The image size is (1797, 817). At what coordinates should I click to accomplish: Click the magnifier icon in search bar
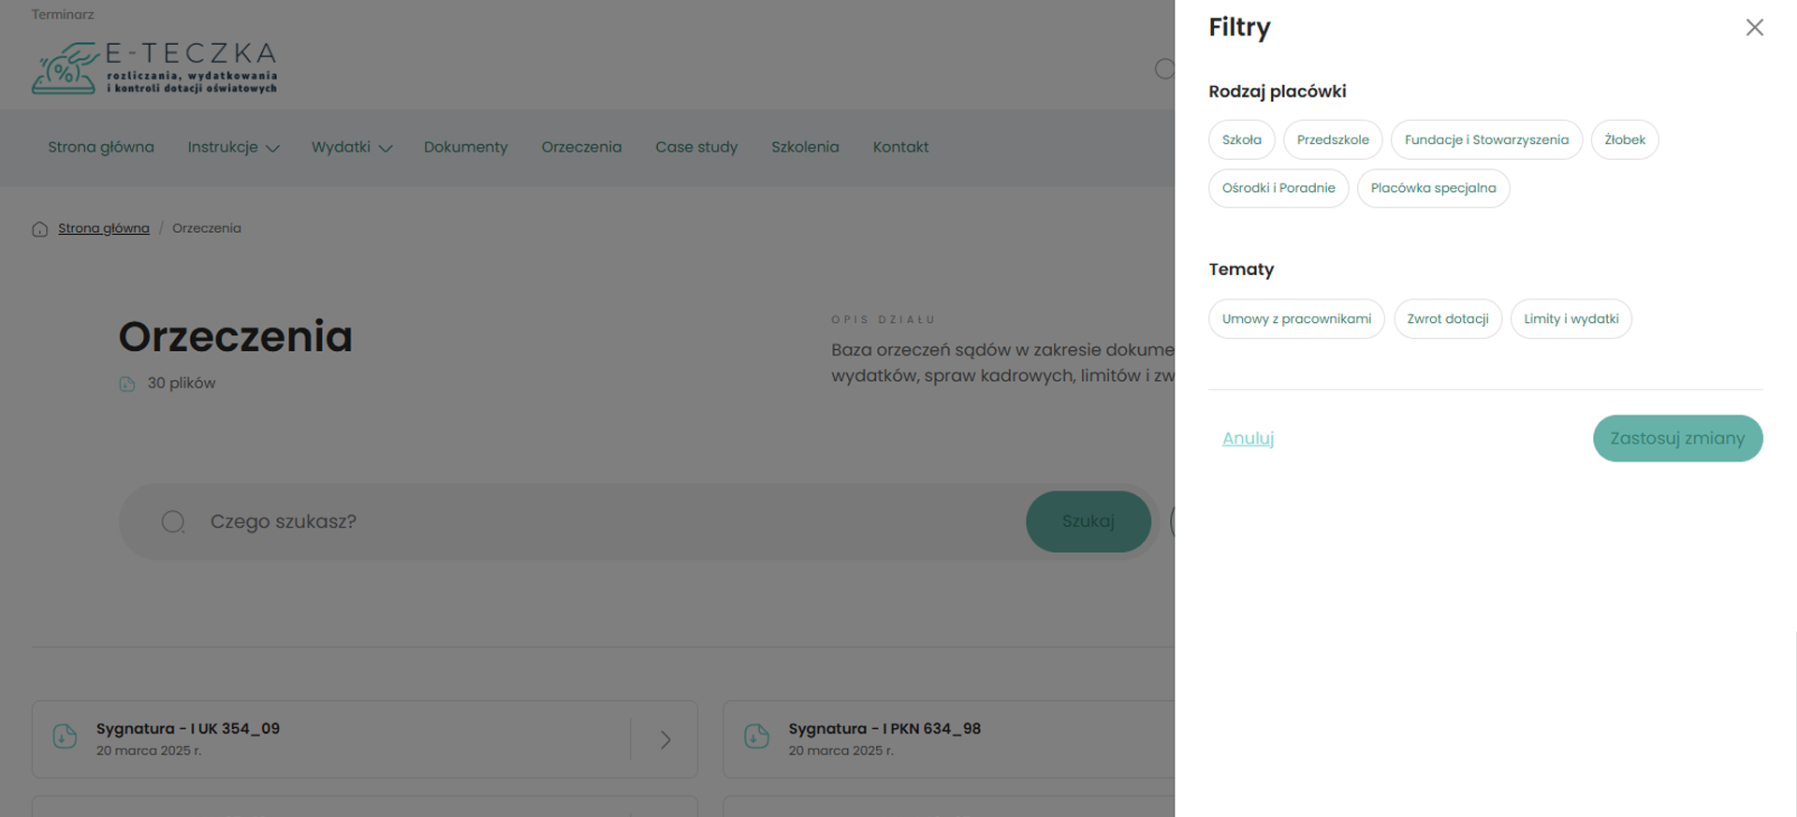(173, 522)
